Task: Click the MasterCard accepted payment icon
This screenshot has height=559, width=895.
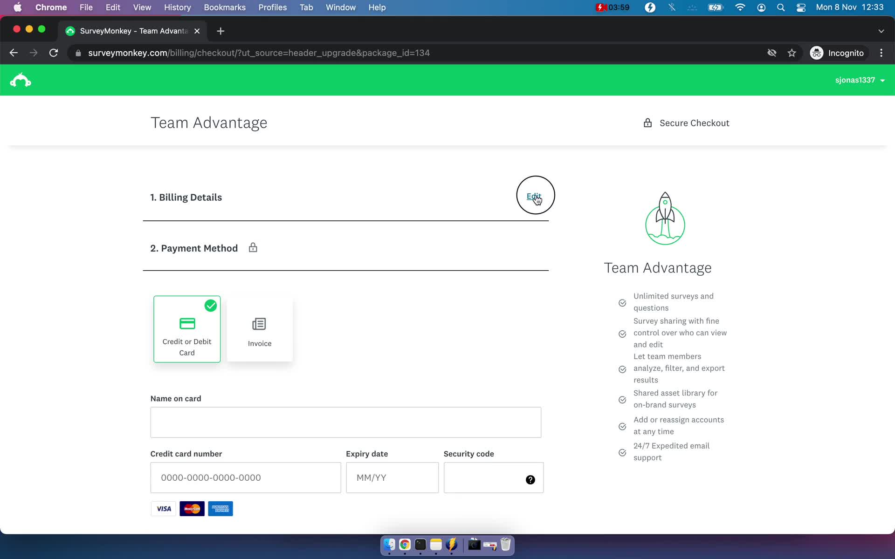Action: 192,509
